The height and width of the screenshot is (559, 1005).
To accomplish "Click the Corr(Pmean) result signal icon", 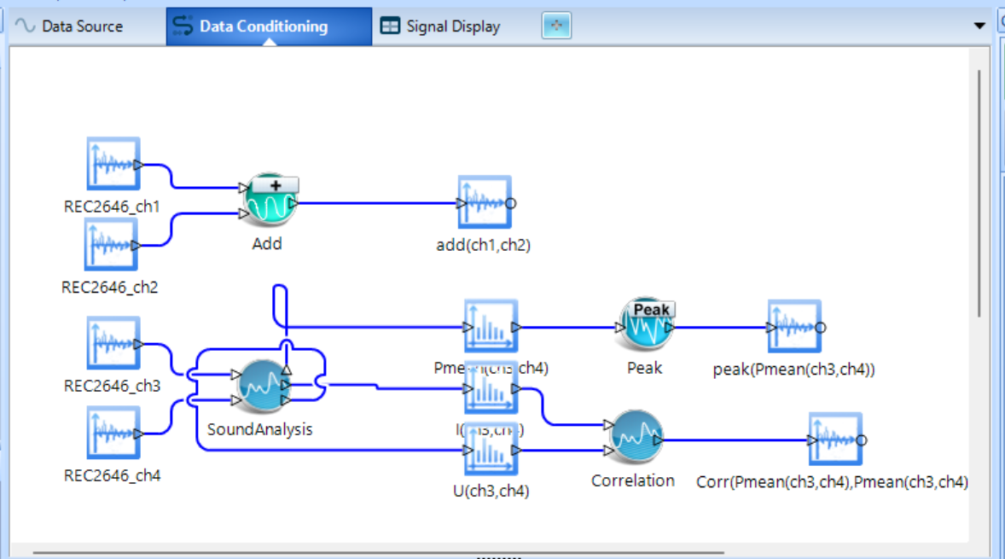I will 834,440.
